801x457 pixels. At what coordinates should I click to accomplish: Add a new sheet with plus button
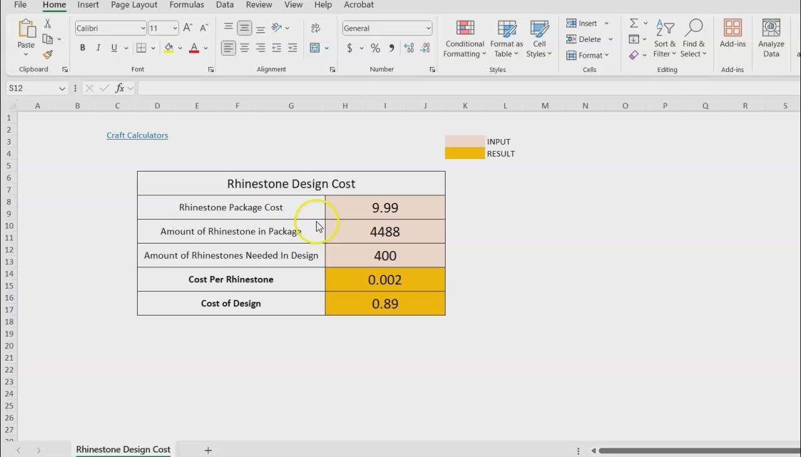(208, 450)
